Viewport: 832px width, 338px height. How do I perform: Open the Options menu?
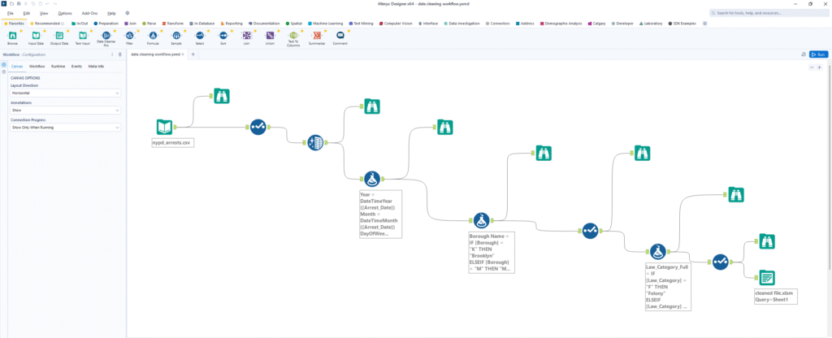pos(64,14)
